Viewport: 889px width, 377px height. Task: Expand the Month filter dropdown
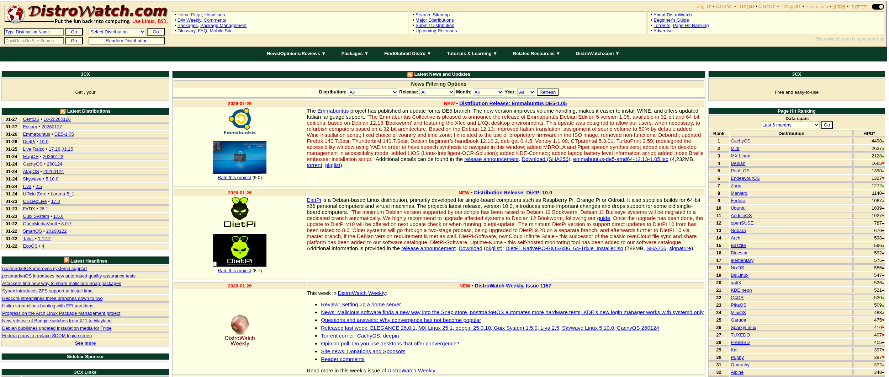[488, 92]
